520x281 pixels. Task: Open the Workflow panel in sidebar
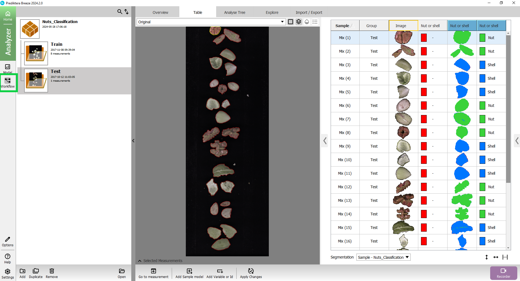[x=8, y=82]
